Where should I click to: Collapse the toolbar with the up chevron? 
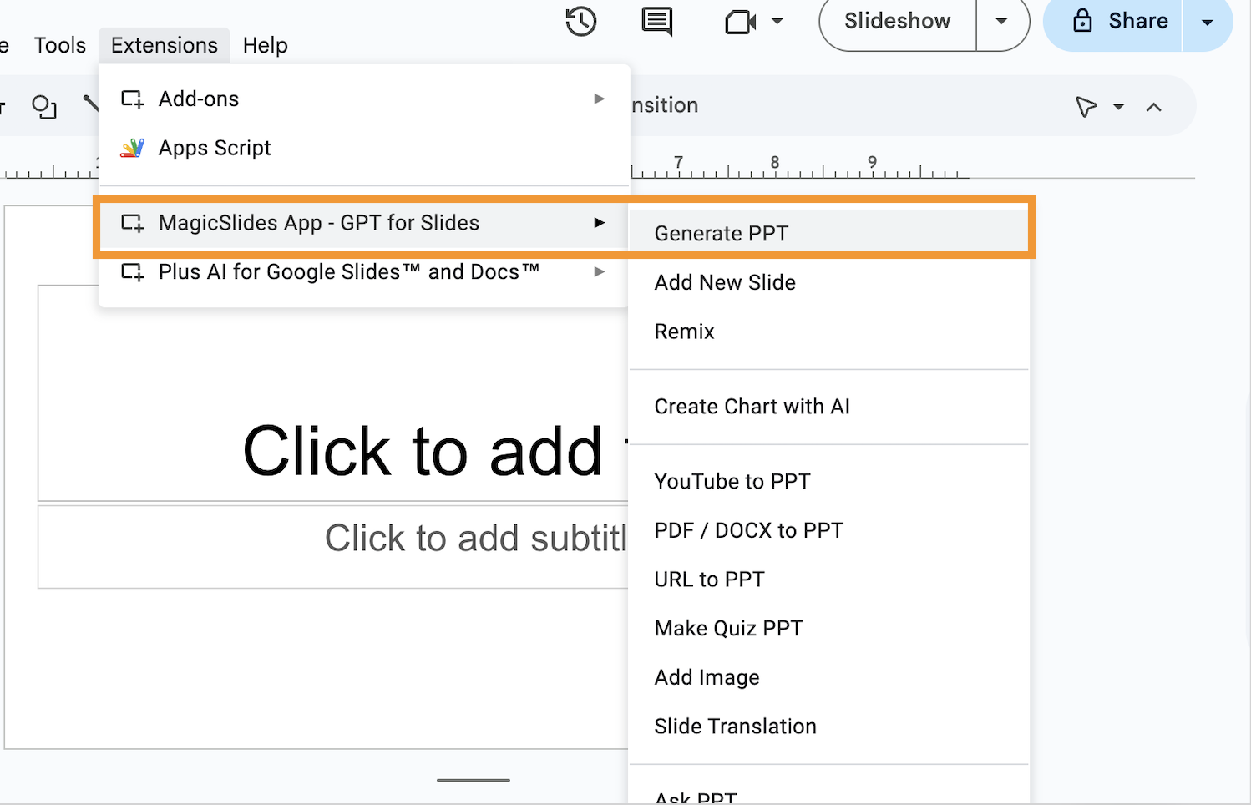click(1154, 107)
